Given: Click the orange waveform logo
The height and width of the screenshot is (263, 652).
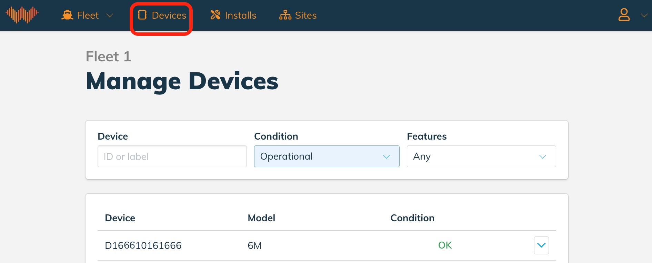Looking at the screenshot, I should (22, 15).
